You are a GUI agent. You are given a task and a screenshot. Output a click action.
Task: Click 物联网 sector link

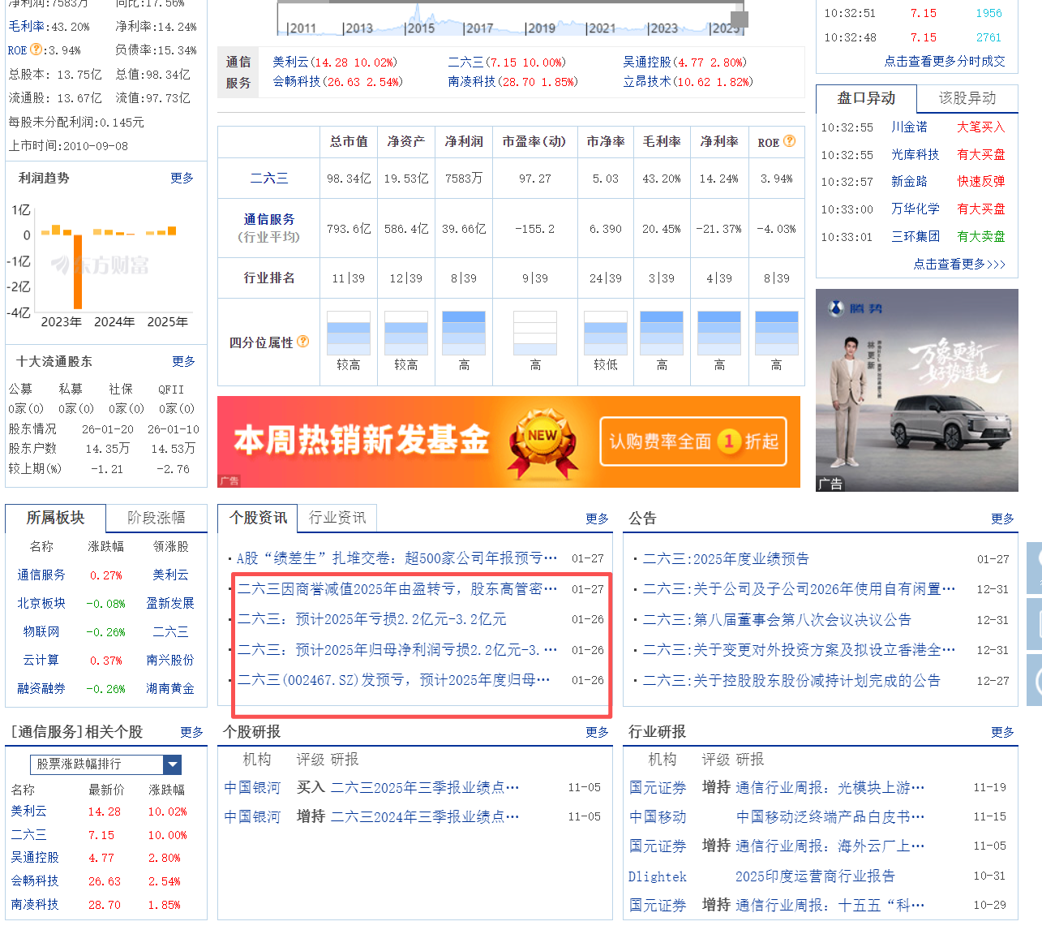[x=41, y=632]
